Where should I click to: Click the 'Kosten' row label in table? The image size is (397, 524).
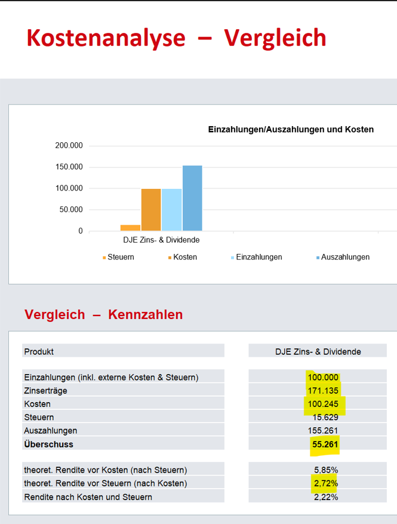pyautogui.click(x=37, y=404)
